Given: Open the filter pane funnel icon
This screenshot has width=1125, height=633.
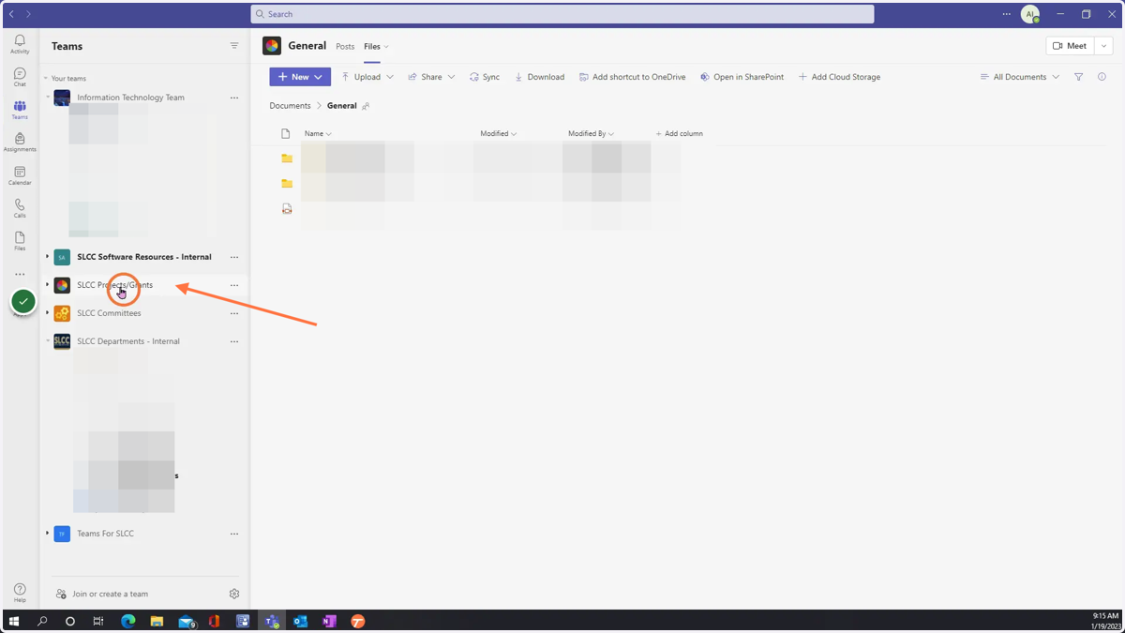Looking at the screenshot, I should click(1079, 77).
